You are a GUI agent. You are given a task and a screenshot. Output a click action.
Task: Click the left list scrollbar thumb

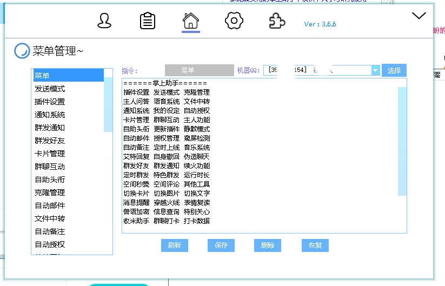[x=108, y=104]
